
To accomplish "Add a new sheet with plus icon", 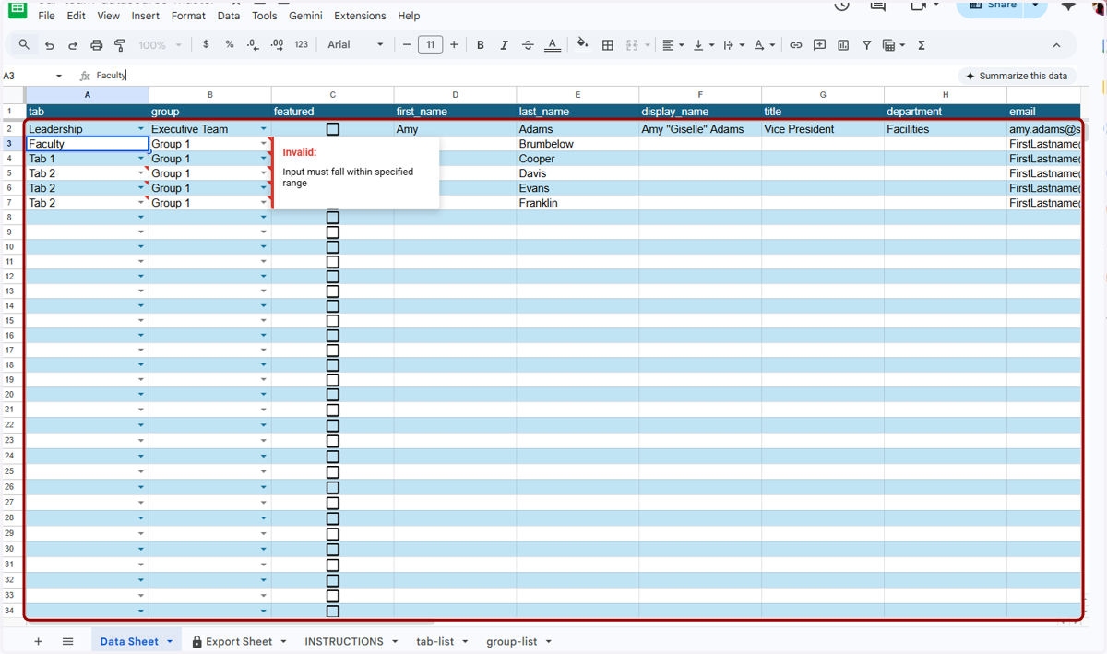I will [x=38, y=641].
